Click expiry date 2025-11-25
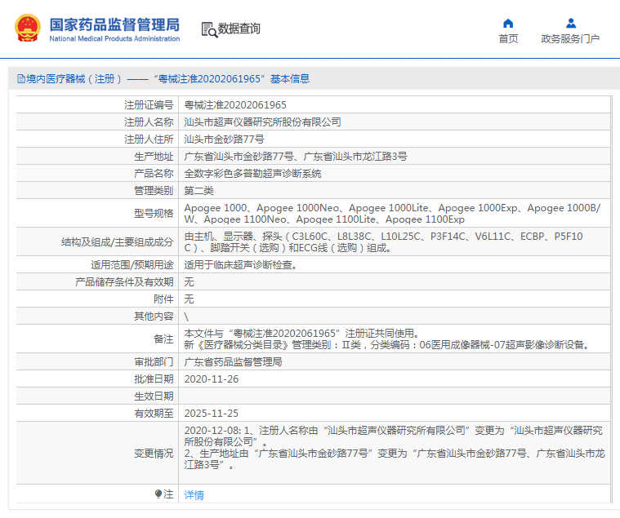 pos(212,414)
